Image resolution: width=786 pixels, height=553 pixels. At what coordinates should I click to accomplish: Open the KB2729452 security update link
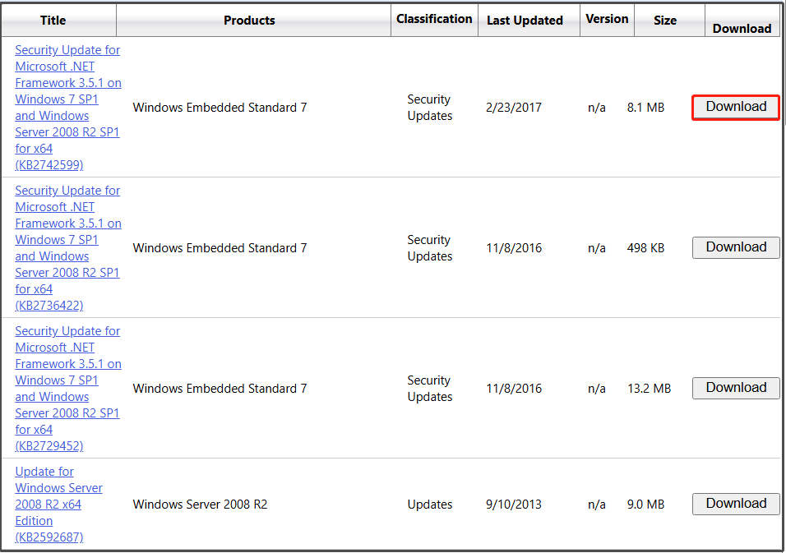click(68, 388)
